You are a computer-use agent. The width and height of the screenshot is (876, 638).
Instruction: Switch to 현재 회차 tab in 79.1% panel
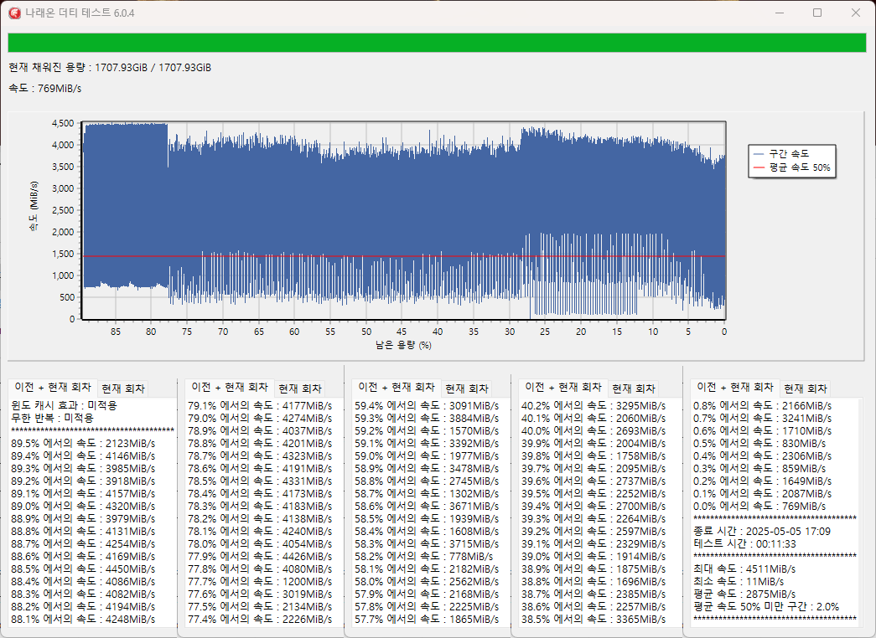coord(299,388)
